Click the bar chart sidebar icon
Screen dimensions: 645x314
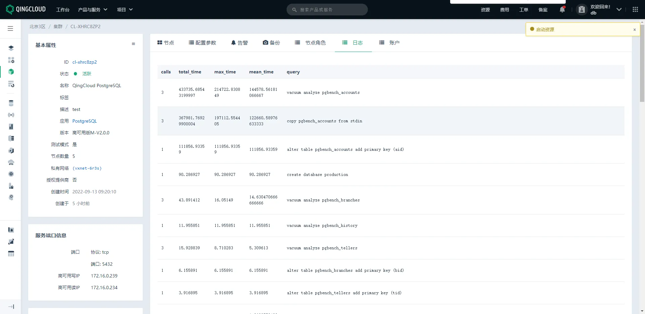pos(11,127)
